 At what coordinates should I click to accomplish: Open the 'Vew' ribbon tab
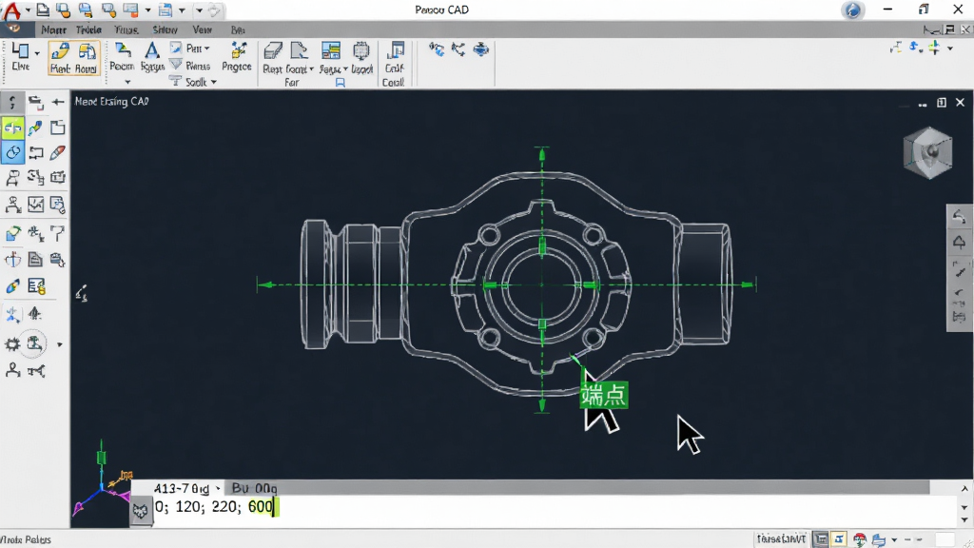click(202, 29)
